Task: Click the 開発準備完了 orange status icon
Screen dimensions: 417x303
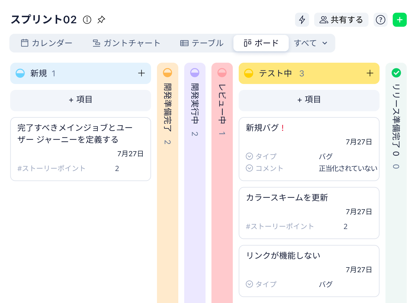Action: coord(168,72)
